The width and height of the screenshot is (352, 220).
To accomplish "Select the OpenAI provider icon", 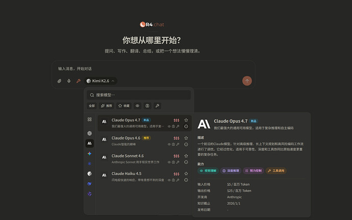I will tap(90, 134).
